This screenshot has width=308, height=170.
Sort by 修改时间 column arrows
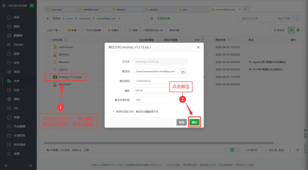pos(229,40)
